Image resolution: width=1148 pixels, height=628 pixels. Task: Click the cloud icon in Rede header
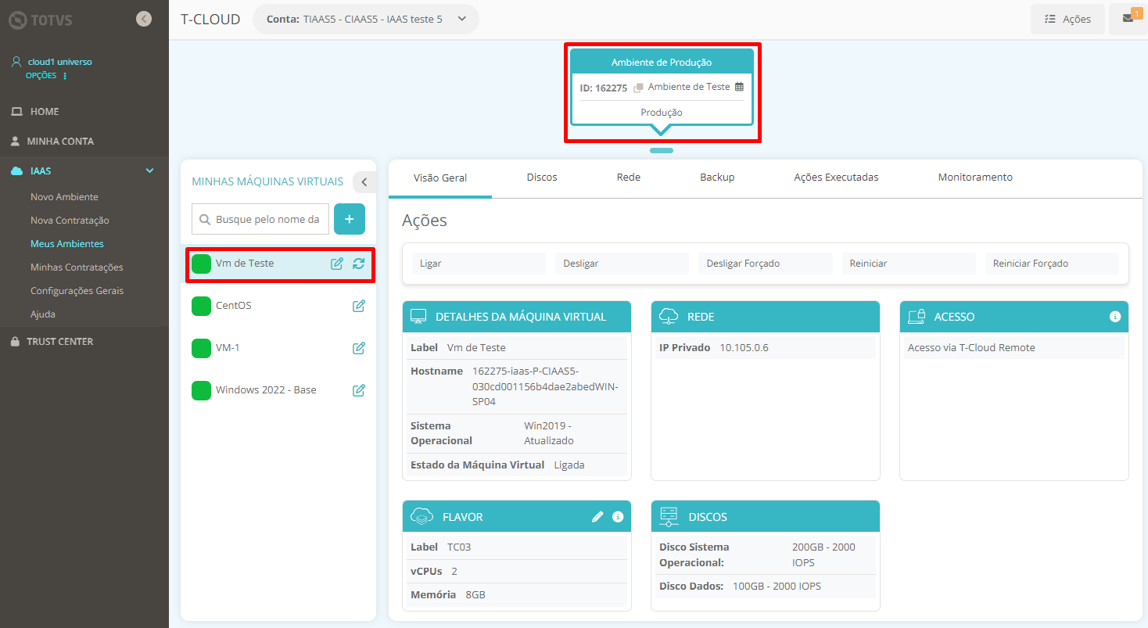click(669, 317)
